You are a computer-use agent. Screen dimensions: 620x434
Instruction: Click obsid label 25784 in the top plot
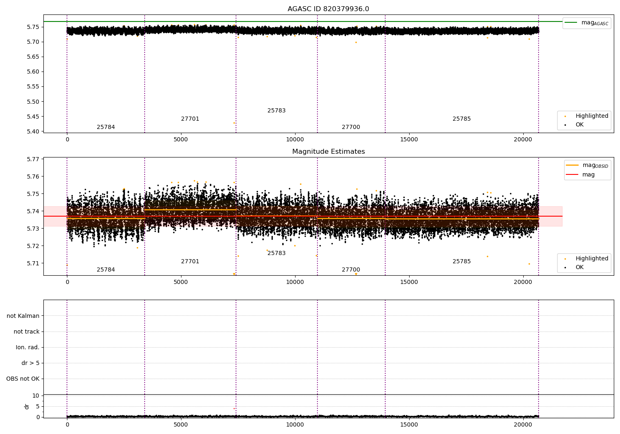point(106,127)
